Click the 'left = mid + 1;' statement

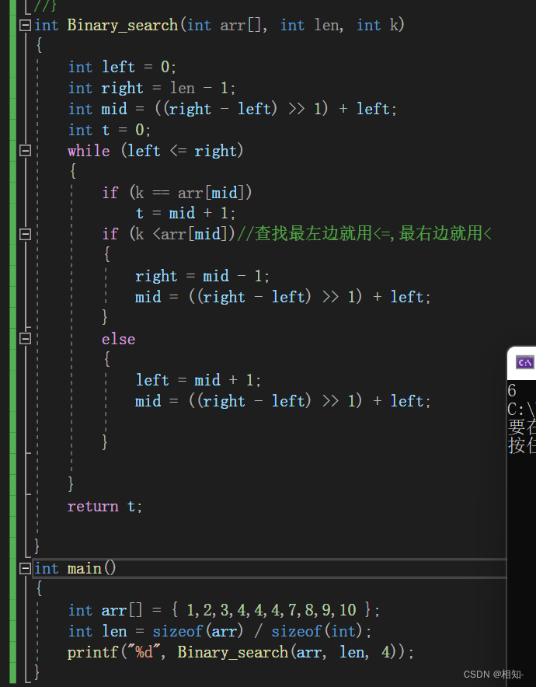tap(198, 380)
